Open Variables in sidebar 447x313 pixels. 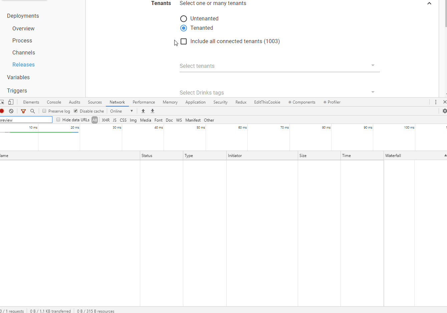tap(18, 77)
